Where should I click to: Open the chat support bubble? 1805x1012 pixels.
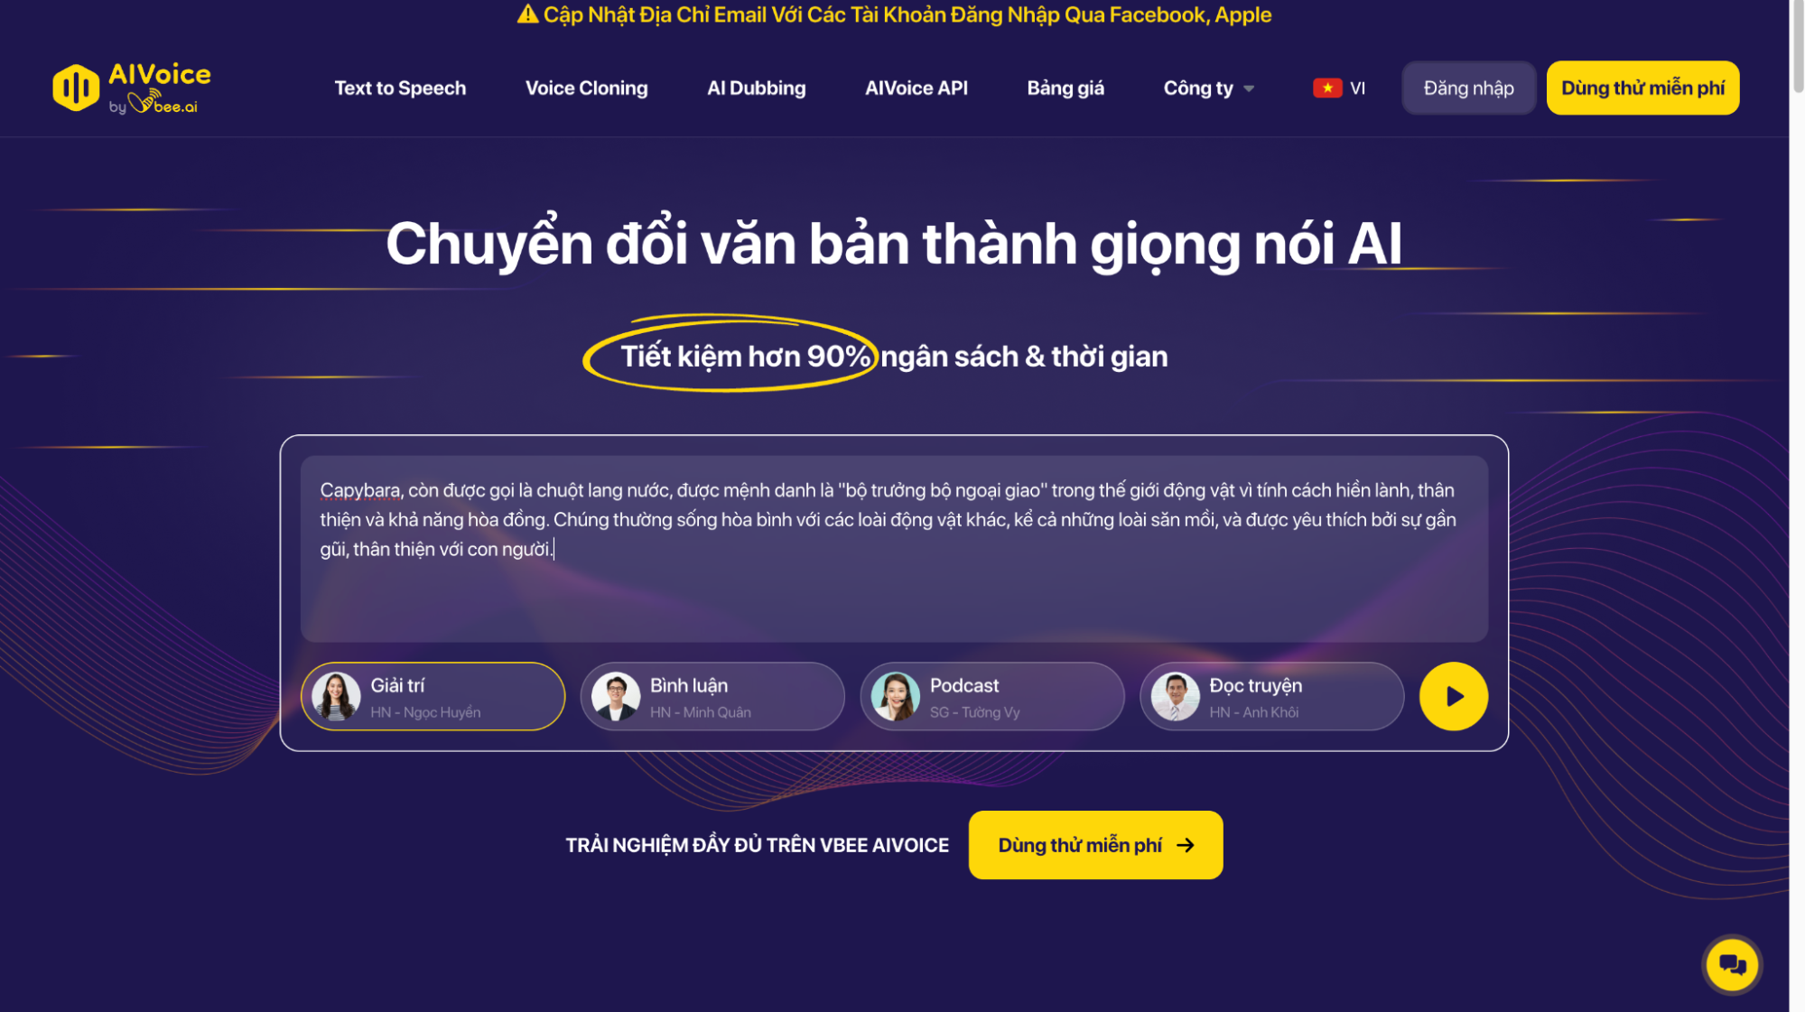(x=1731, y=964)
